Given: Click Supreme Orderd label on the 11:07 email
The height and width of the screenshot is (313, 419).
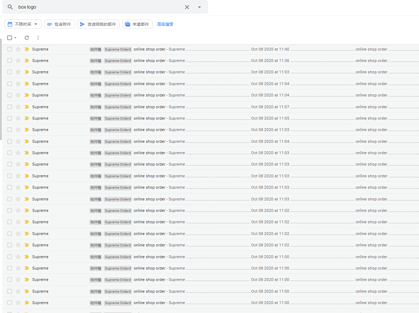Looking at the screenshot, I should pyautogui.click(x=118, y=107).
